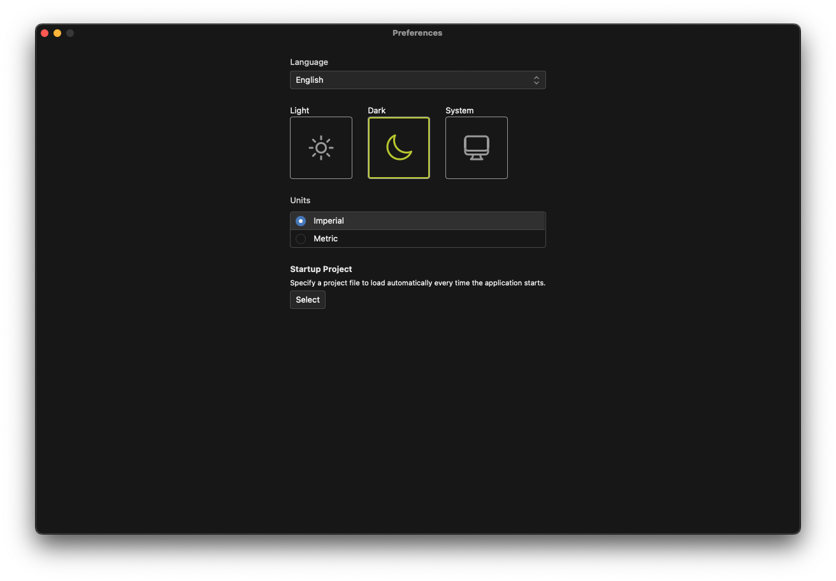The image size is (836, 581).
Task: Click the "Dark" text label above moon
Action: coord(377,111)
